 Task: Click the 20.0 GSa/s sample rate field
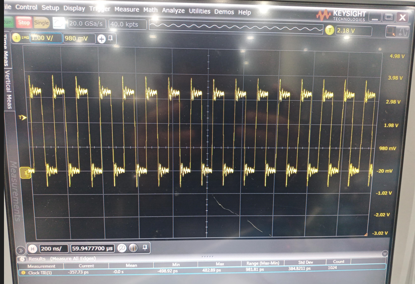pos(87,24)
